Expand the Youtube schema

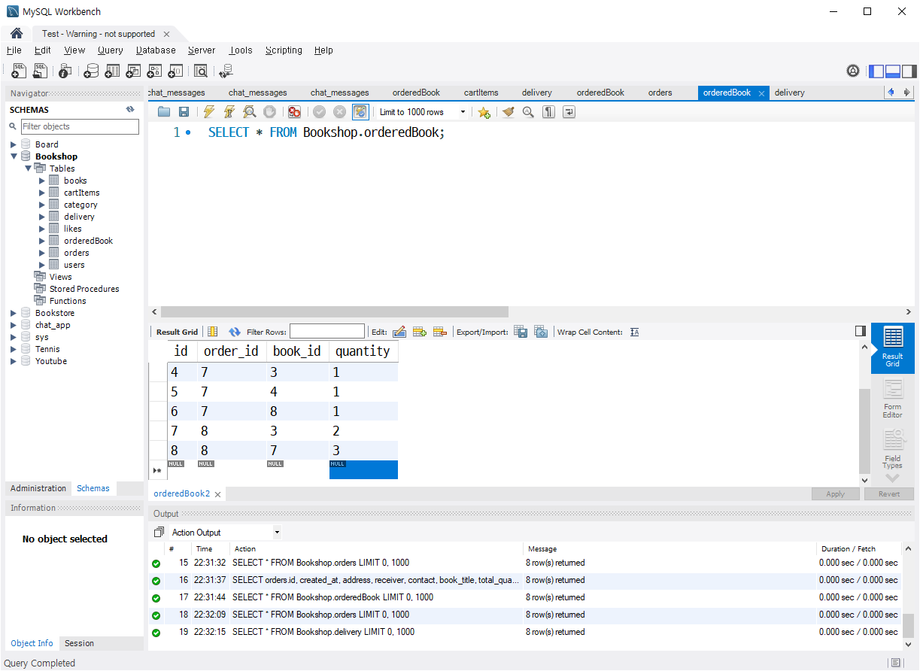click(14, 361)
